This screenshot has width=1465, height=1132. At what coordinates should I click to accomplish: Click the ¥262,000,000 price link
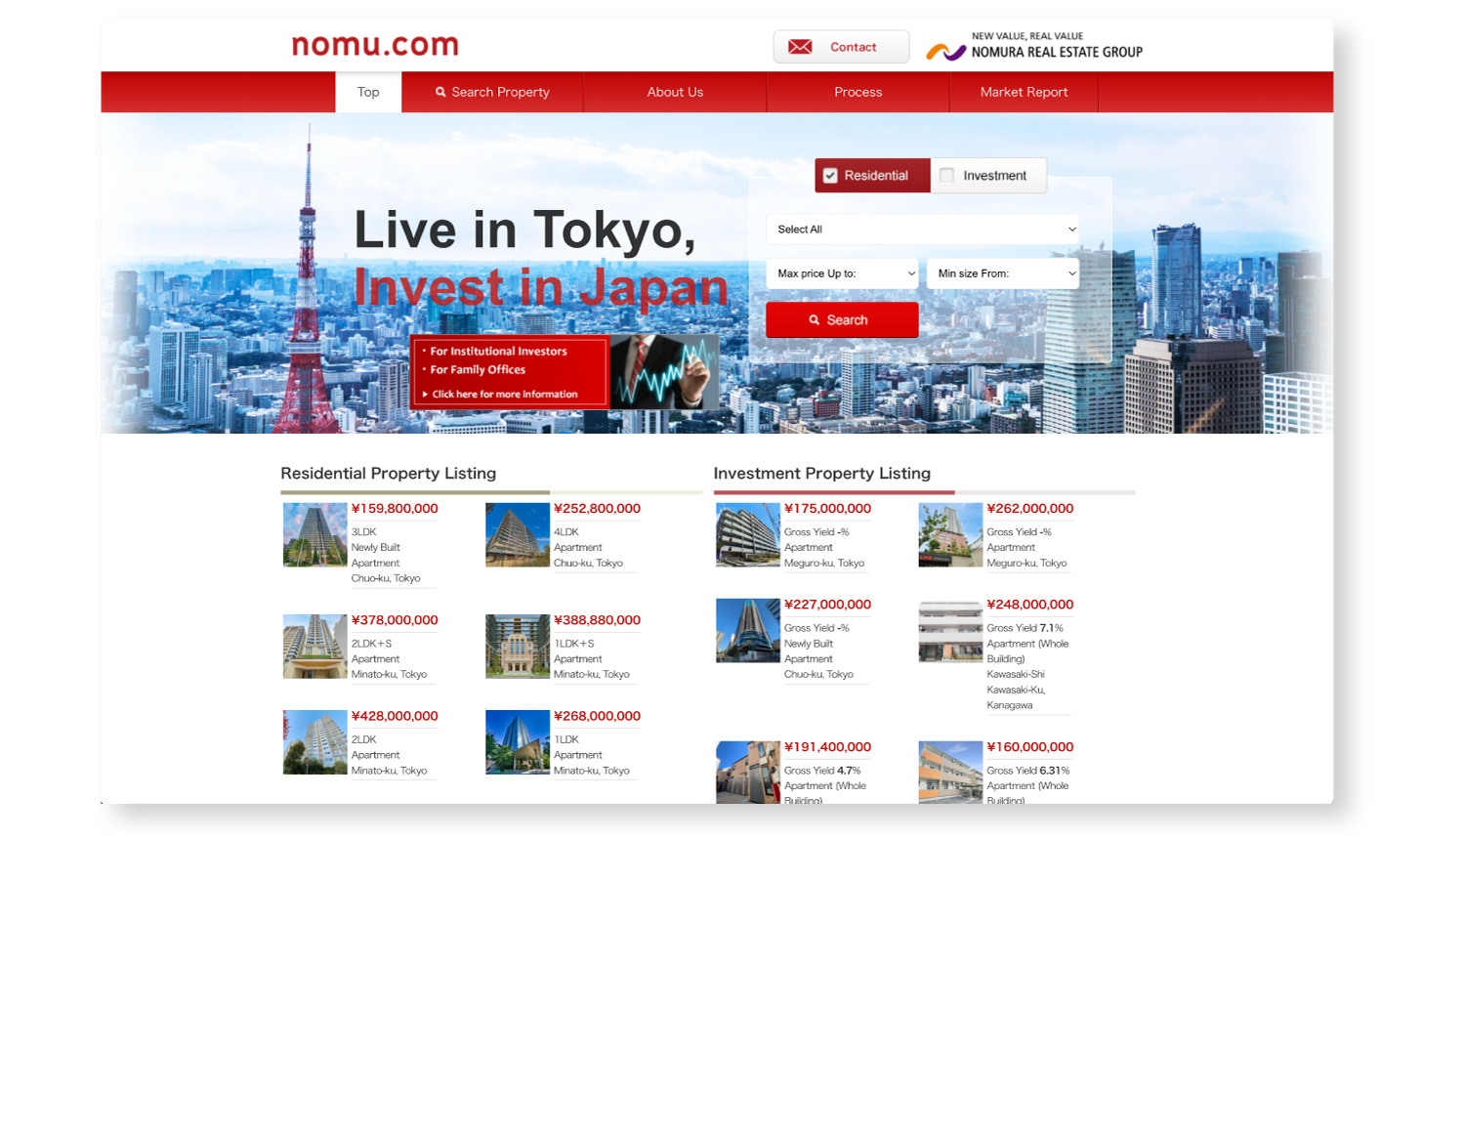(x=1030, y=509)
